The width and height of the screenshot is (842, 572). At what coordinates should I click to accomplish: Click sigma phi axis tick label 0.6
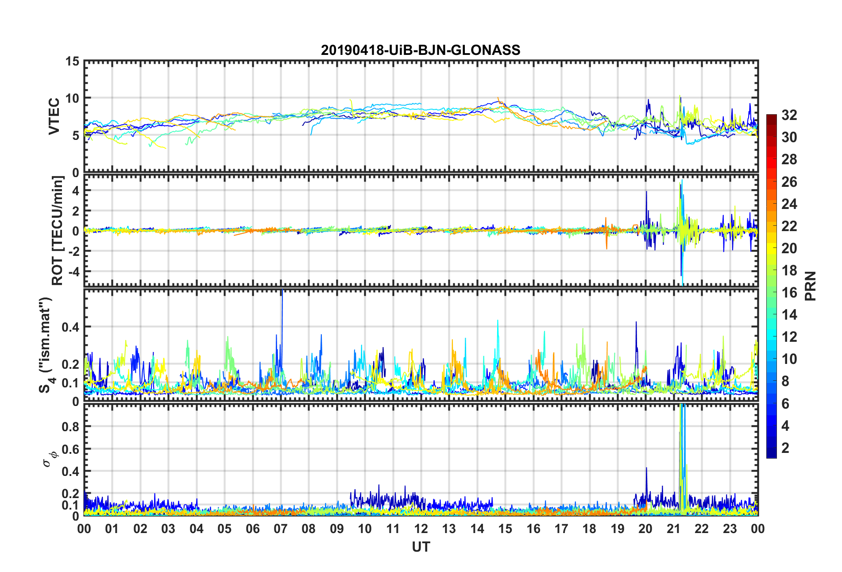70,449
